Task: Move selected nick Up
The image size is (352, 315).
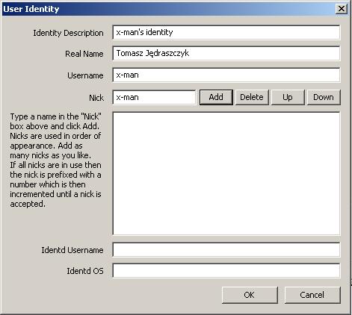Action: pyautogui.click(x=288, y=97)
